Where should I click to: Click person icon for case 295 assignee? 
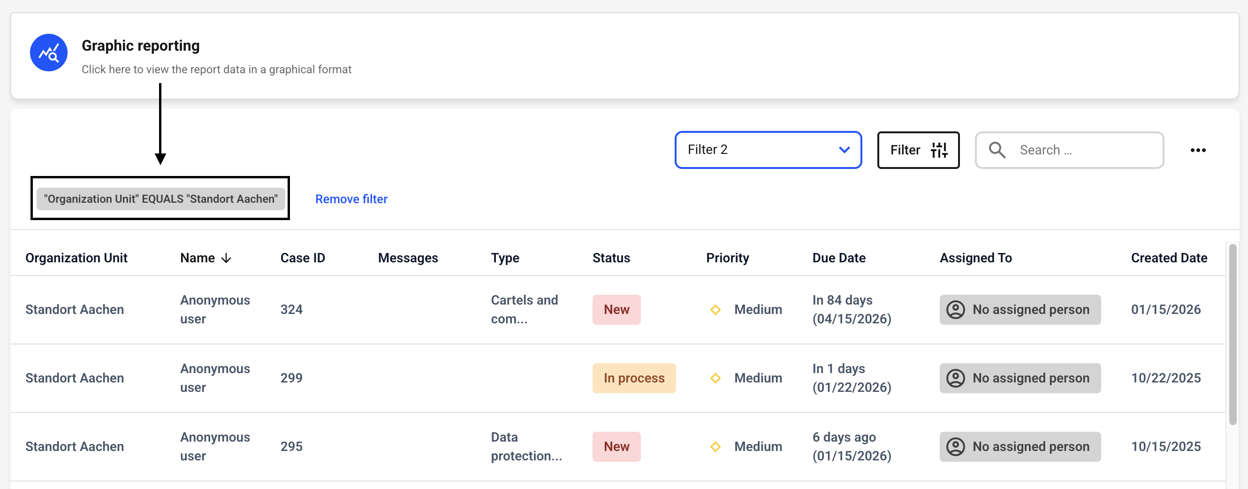click(955, 447)
